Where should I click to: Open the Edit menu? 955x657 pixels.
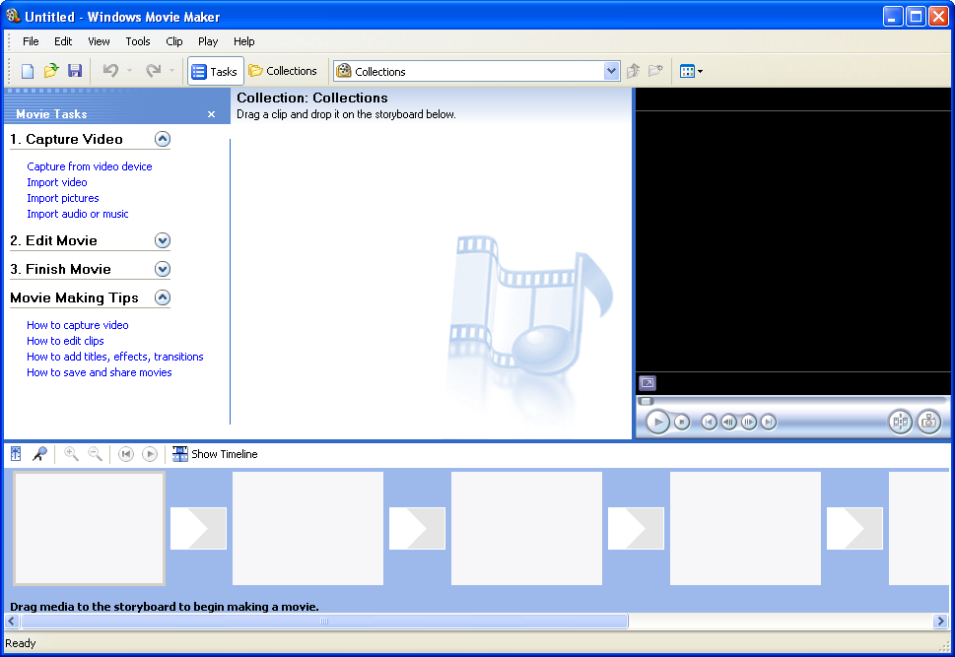[63, 41]
